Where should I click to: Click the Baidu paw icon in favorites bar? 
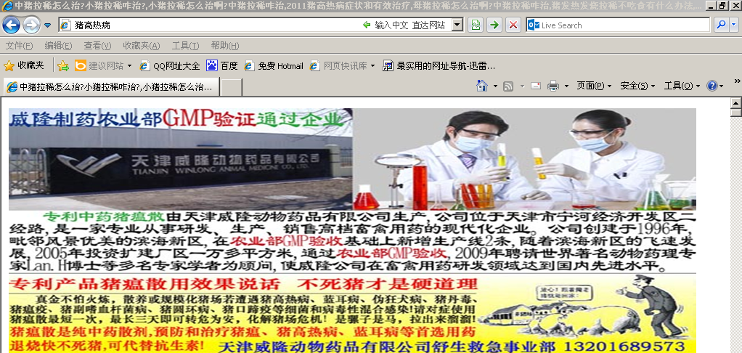click(211, 66)
